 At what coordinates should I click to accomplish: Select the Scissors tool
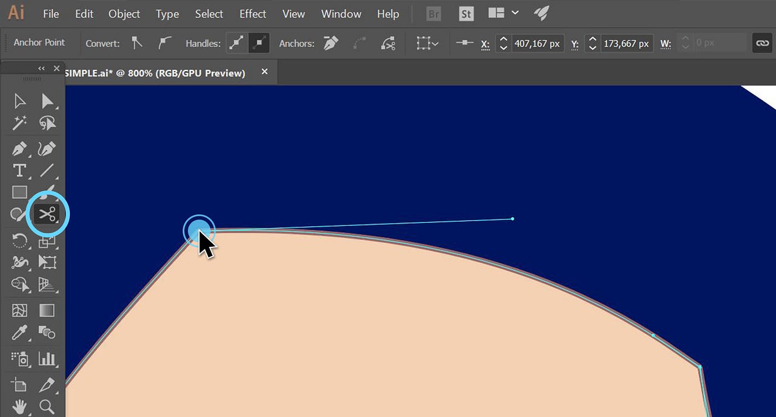pyautogui.click(x=47, y=213)
